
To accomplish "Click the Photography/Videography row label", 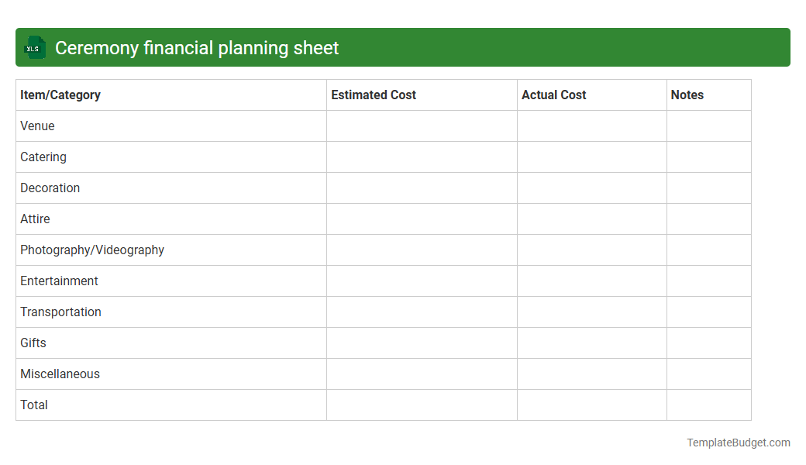I will pyautogui.click(x=92, y=250).
